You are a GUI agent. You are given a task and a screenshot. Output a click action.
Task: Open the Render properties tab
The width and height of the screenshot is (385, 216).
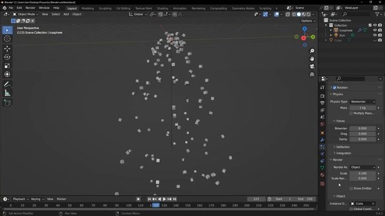coord(322,96)
